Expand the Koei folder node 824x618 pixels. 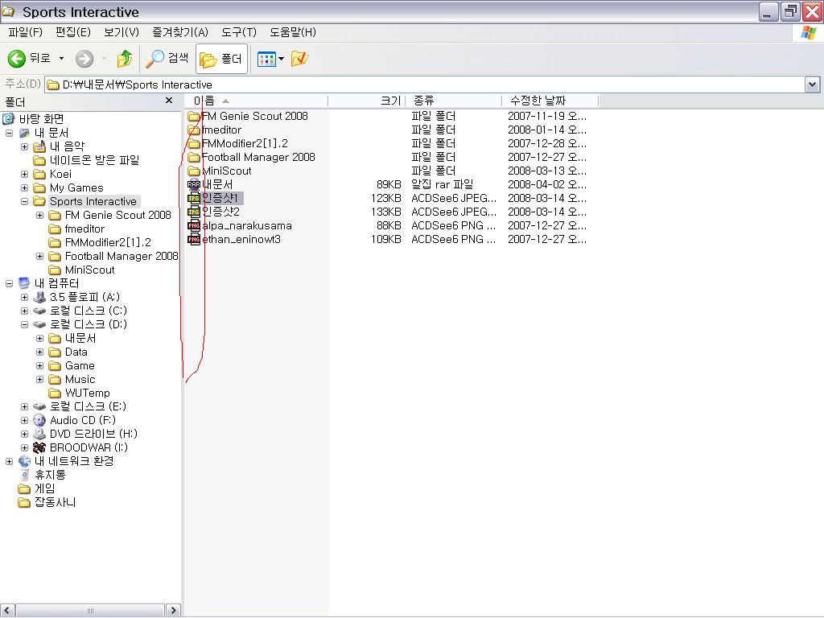coord(24,174)
